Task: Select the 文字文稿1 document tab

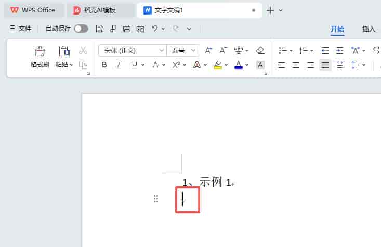Action: 199,10
